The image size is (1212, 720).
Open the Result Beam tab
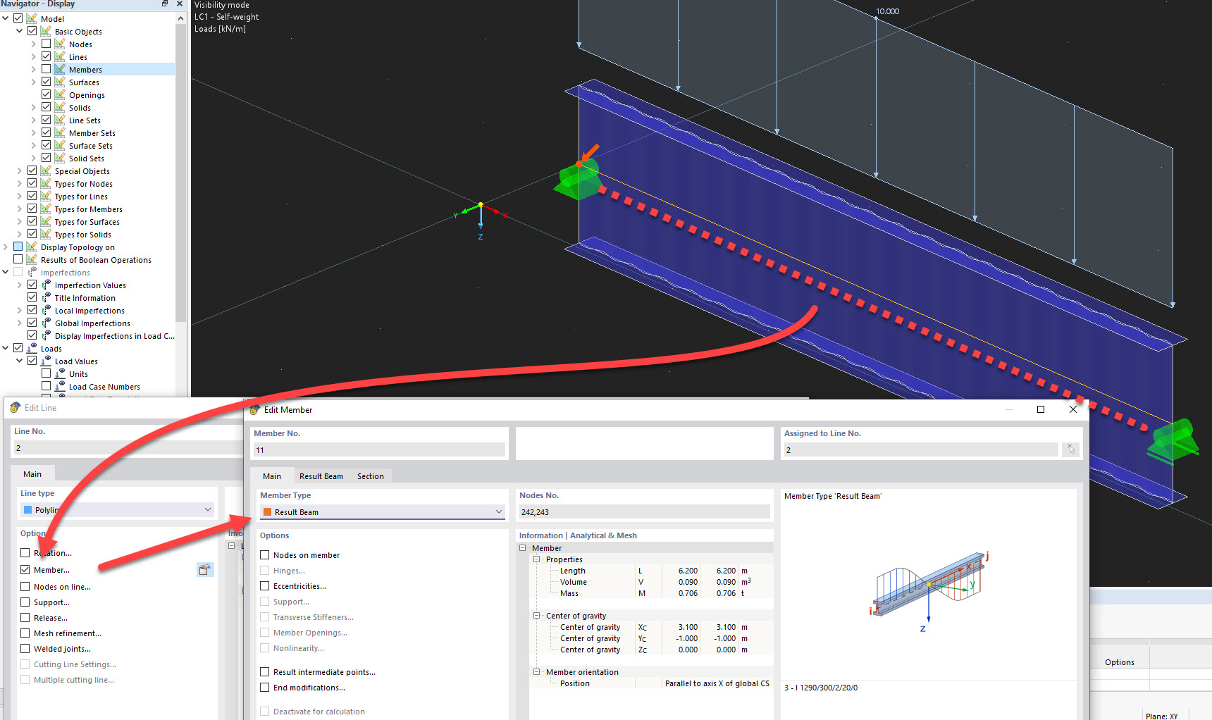(321, 476)
